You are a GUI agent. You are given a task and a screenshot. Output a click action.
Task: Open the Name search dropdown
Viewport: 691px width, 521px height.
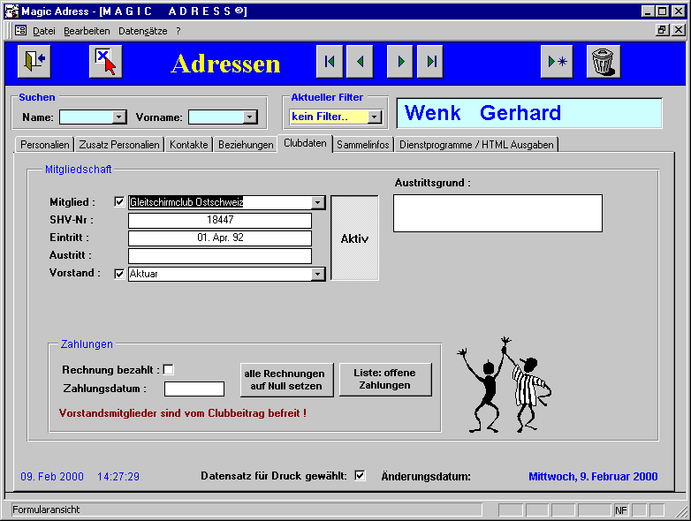119,117
